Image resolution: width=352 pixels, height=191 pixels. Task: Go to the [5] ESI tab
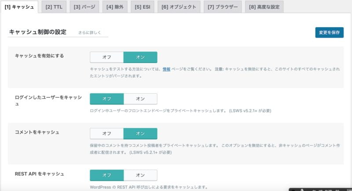click(x=143, y=7)
